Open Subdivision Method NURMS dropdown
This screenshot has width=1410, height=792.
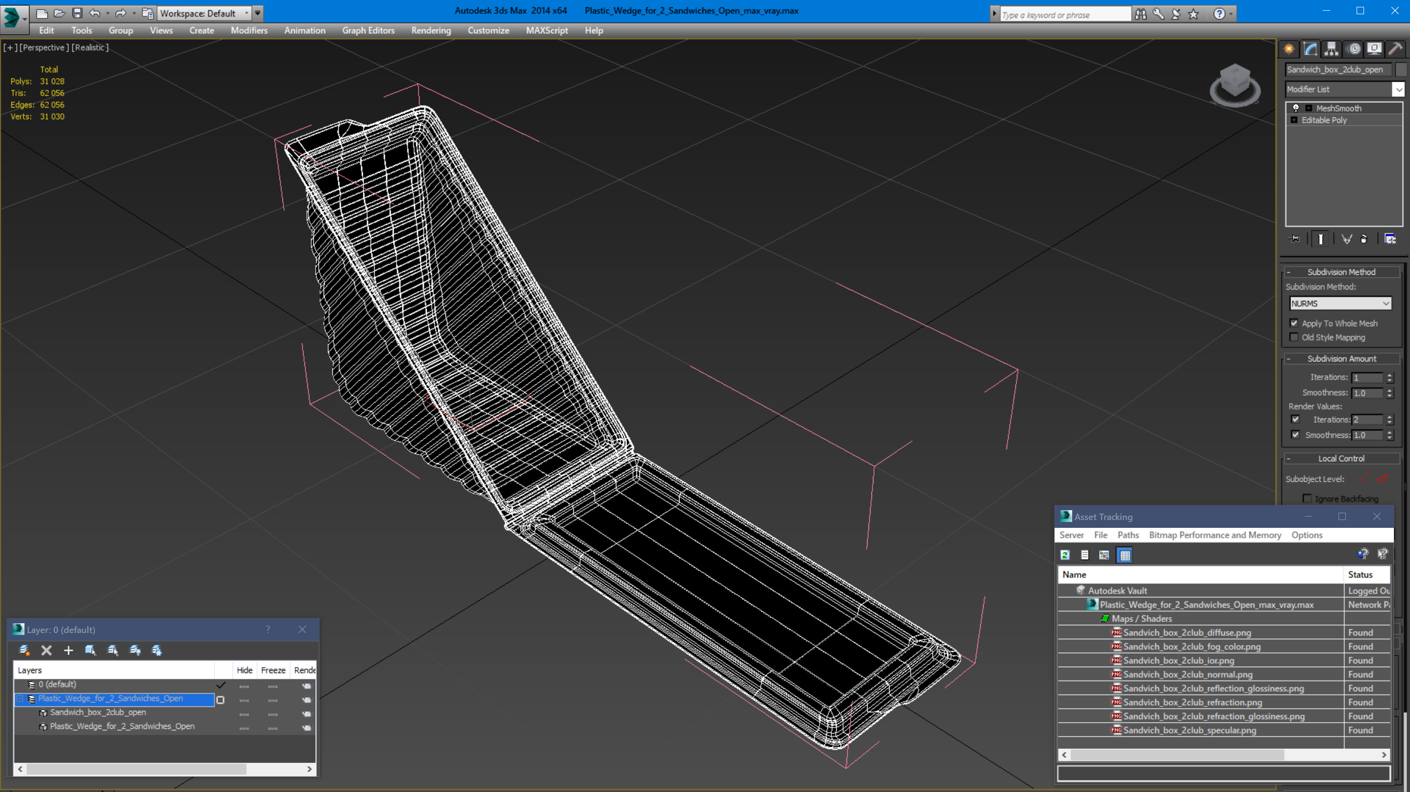click(x=1340, y=304)
